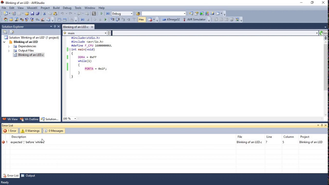329x185 pixels.
Task: Select the Solution 'Blinking of an LED' node
Action: [32, 38]
